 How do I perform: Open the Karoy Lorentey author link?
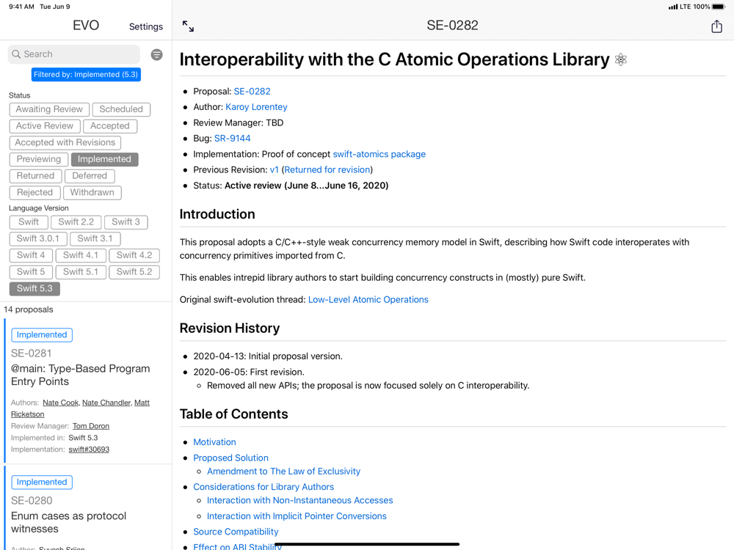tap(256, 107)
